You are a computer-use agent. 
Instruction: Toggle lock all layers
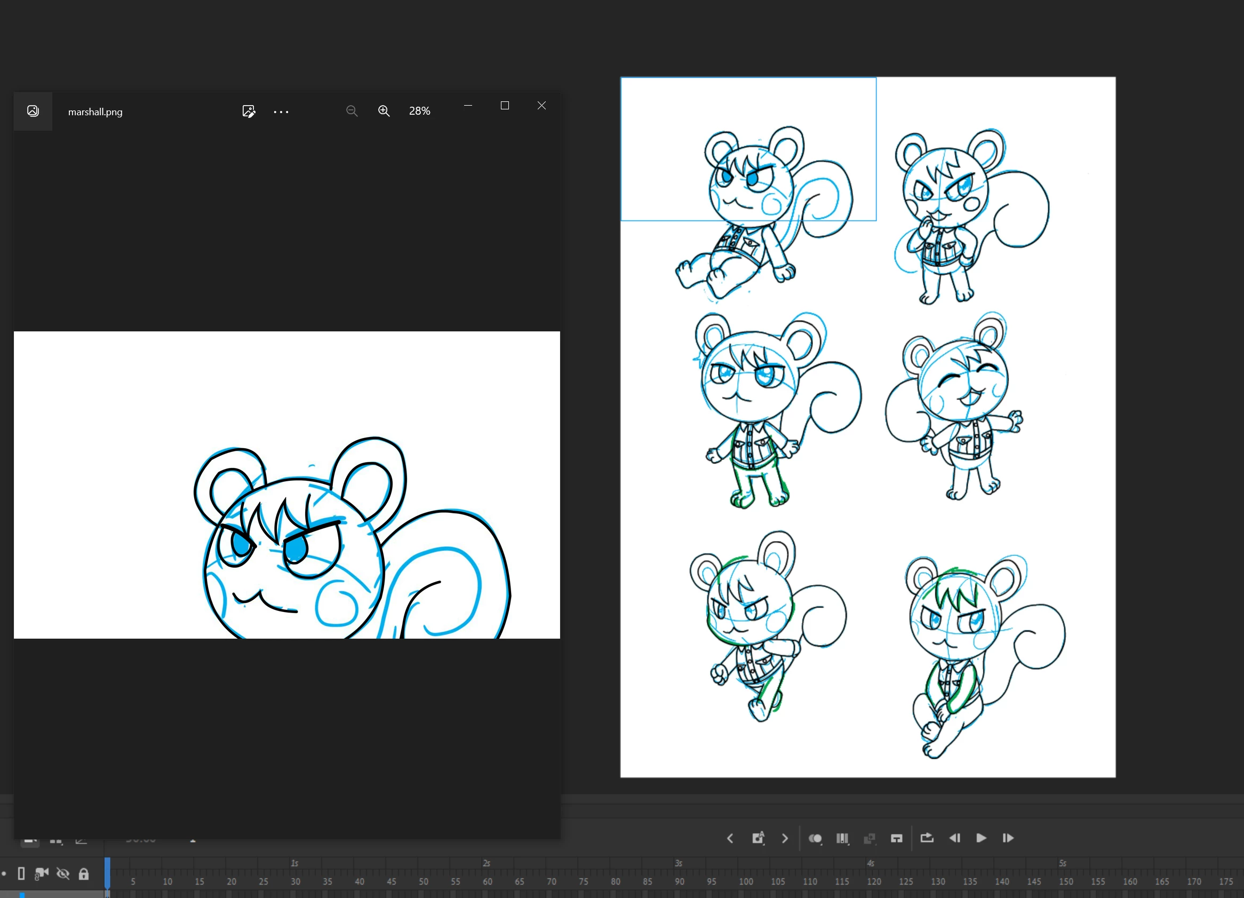(83, 873)
